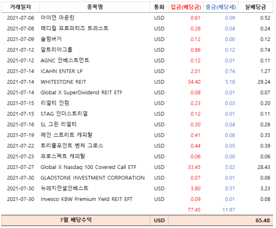
Task: Select the 알트리아그룹 stock name cell
Action: 57,50
